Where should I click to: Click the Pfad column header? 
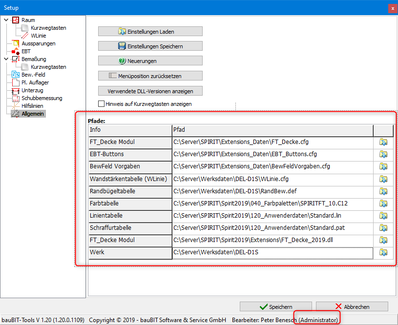tap(272, 130)
